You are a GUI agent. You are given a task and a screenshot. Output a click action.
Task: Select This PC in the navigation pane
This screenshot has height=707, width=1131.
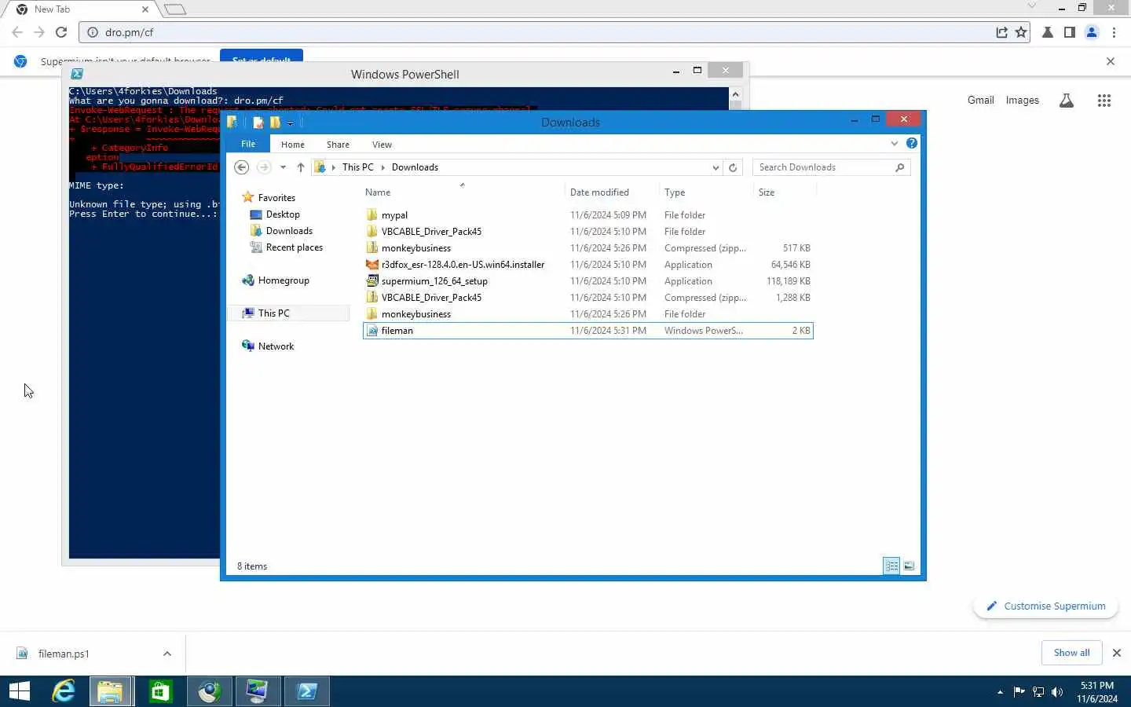273,313
